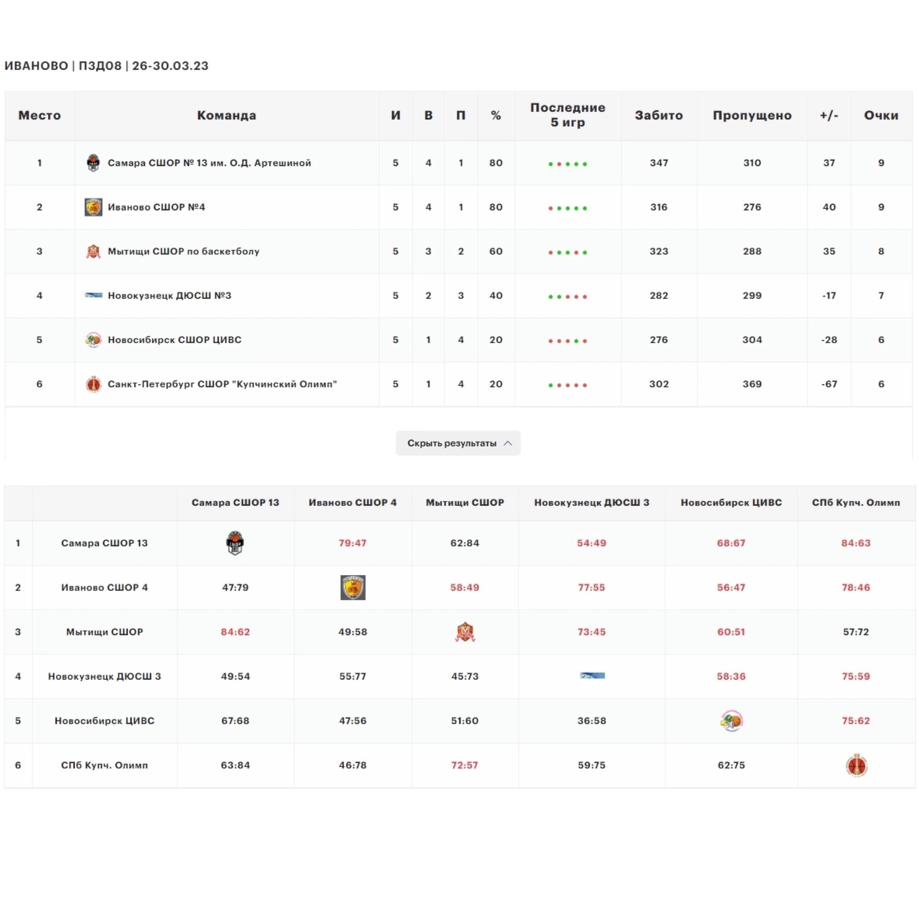Open team Самара СШОР № 13 им. О.Д. Артешиной

coord(209,163)
